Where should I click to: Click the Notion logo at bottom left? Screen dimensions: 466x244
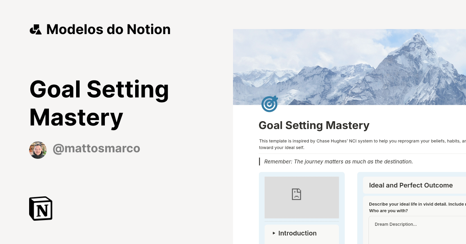40,208
